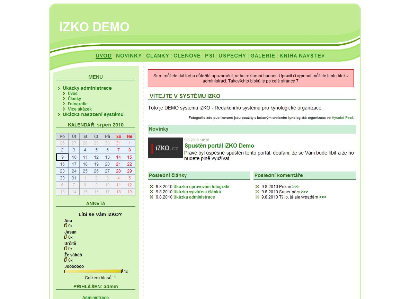Click the Celkem hlasů: 1 total
Viewport: 410px width, 299px height.
tap(100, 278)
